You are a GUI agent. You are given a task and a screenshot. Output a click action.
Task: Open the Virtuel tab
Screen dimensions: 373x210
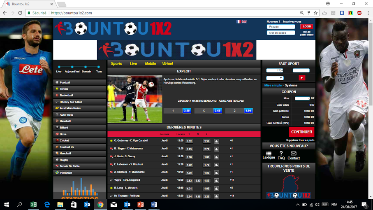point(167,64)
